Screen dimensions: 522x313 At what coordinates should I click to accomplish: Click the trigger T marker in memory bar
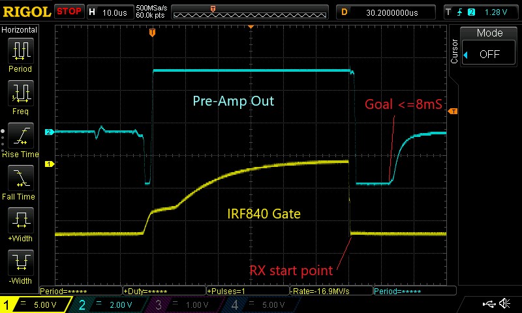click(x=213, y=9)
